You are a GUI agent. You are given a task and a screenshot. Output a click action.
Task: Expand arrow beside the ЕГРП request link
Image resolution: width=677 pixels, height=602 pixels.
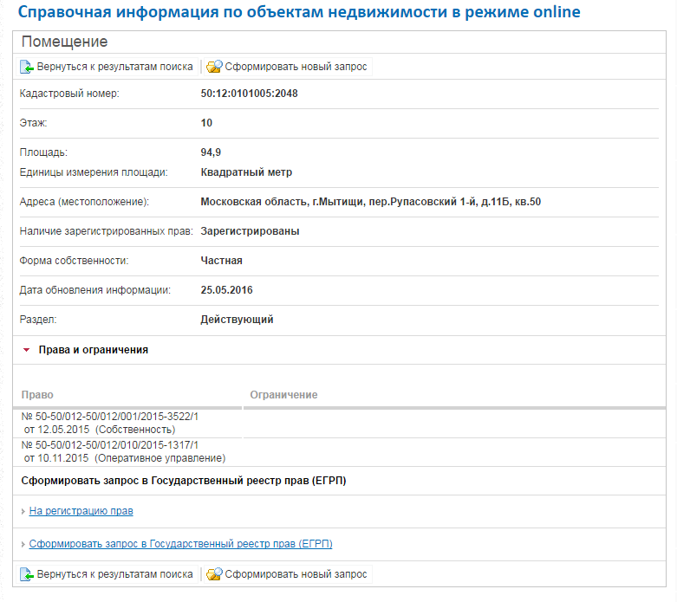pos(23,544)
